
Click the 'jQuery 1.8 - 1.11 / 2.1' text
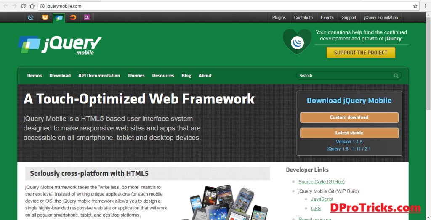[x=349, y=149]
